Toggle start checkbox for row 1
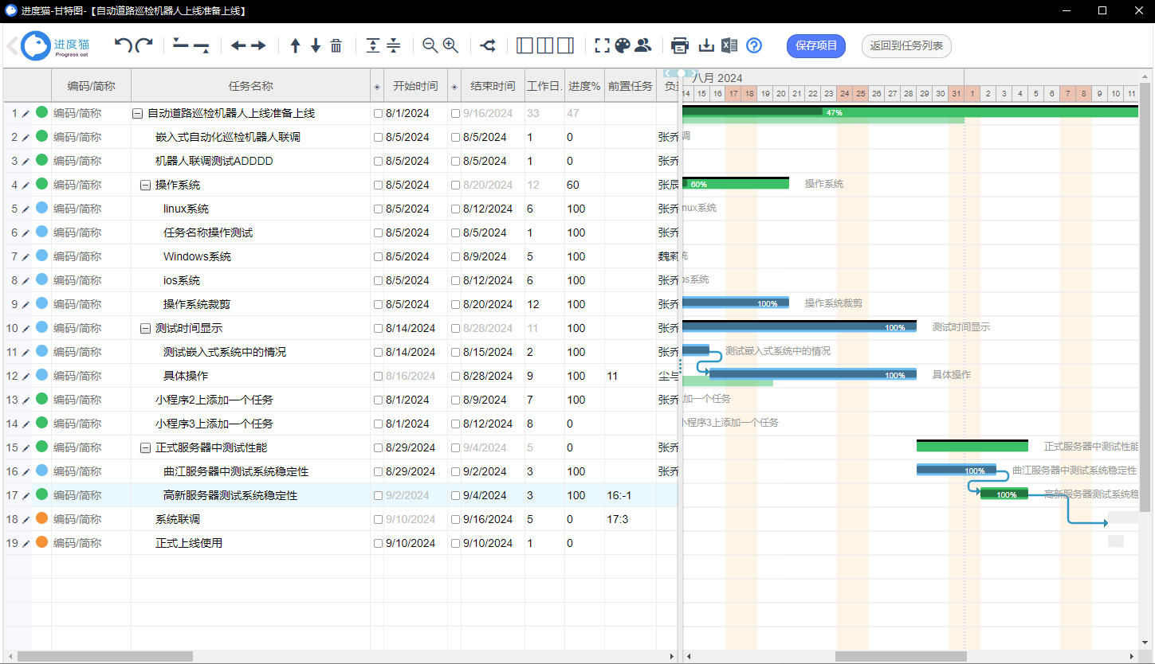The height and width of the screenshot is (664, 1155). coord(378,113)
